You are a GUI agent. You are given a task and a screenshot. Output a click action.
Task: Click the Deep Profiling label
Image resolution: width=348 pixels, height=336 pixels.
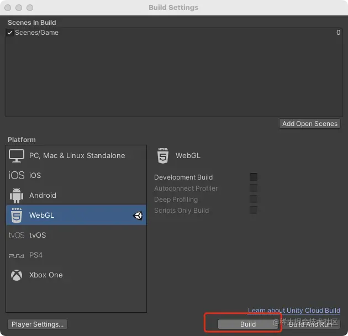click(176, 200)
